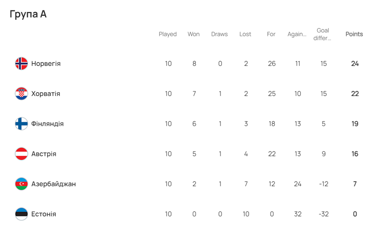Image resolution: width=383 pixels, height=227 pixels.
Task: Click the Draws column header
Action: (x=219, y=34)
